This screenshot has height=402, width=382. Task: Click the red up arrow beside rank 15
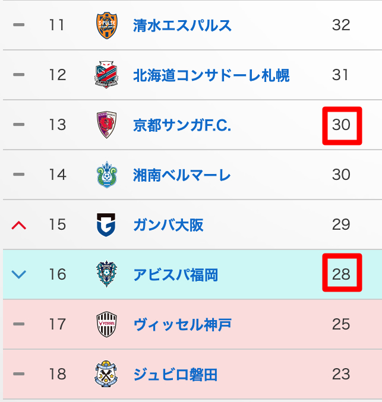pos(19,225)
